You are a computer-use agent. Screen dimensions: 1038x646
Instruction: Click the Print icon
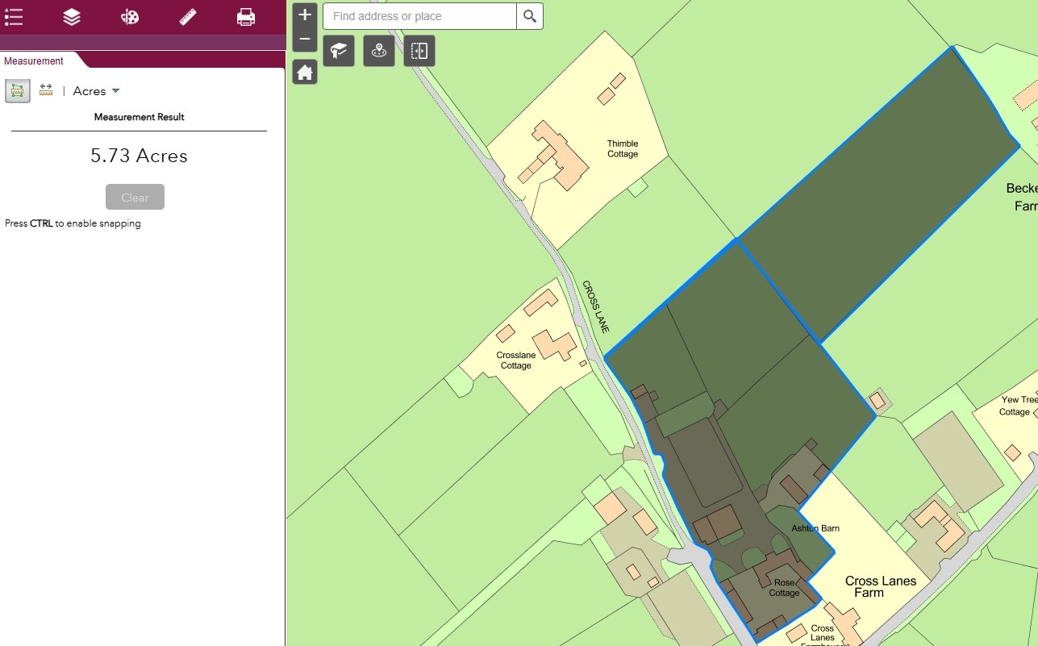[246, 17]
